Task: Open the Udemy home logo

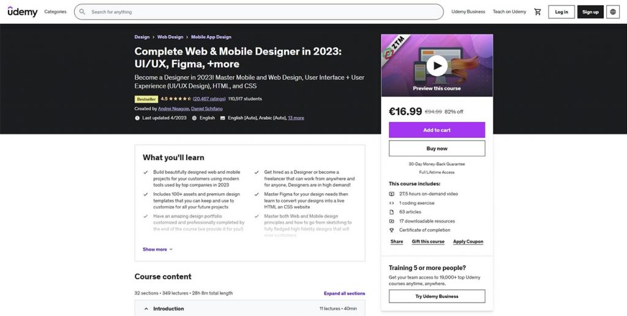Action: [23, 12]
